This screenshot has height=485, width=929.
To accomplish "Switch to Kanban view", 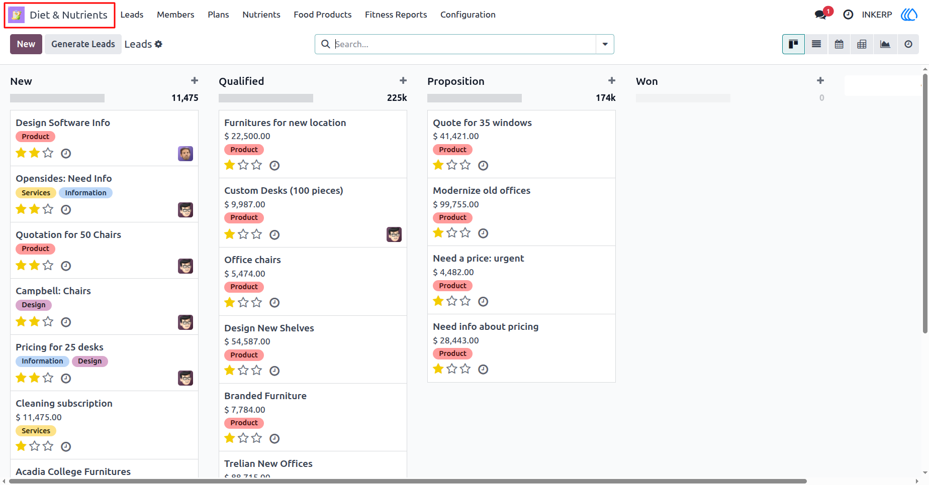I will (793, 44).
